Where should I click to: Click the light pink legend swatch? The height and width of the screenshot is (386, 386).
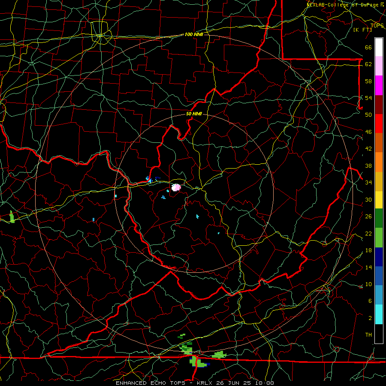pos(379,66)
